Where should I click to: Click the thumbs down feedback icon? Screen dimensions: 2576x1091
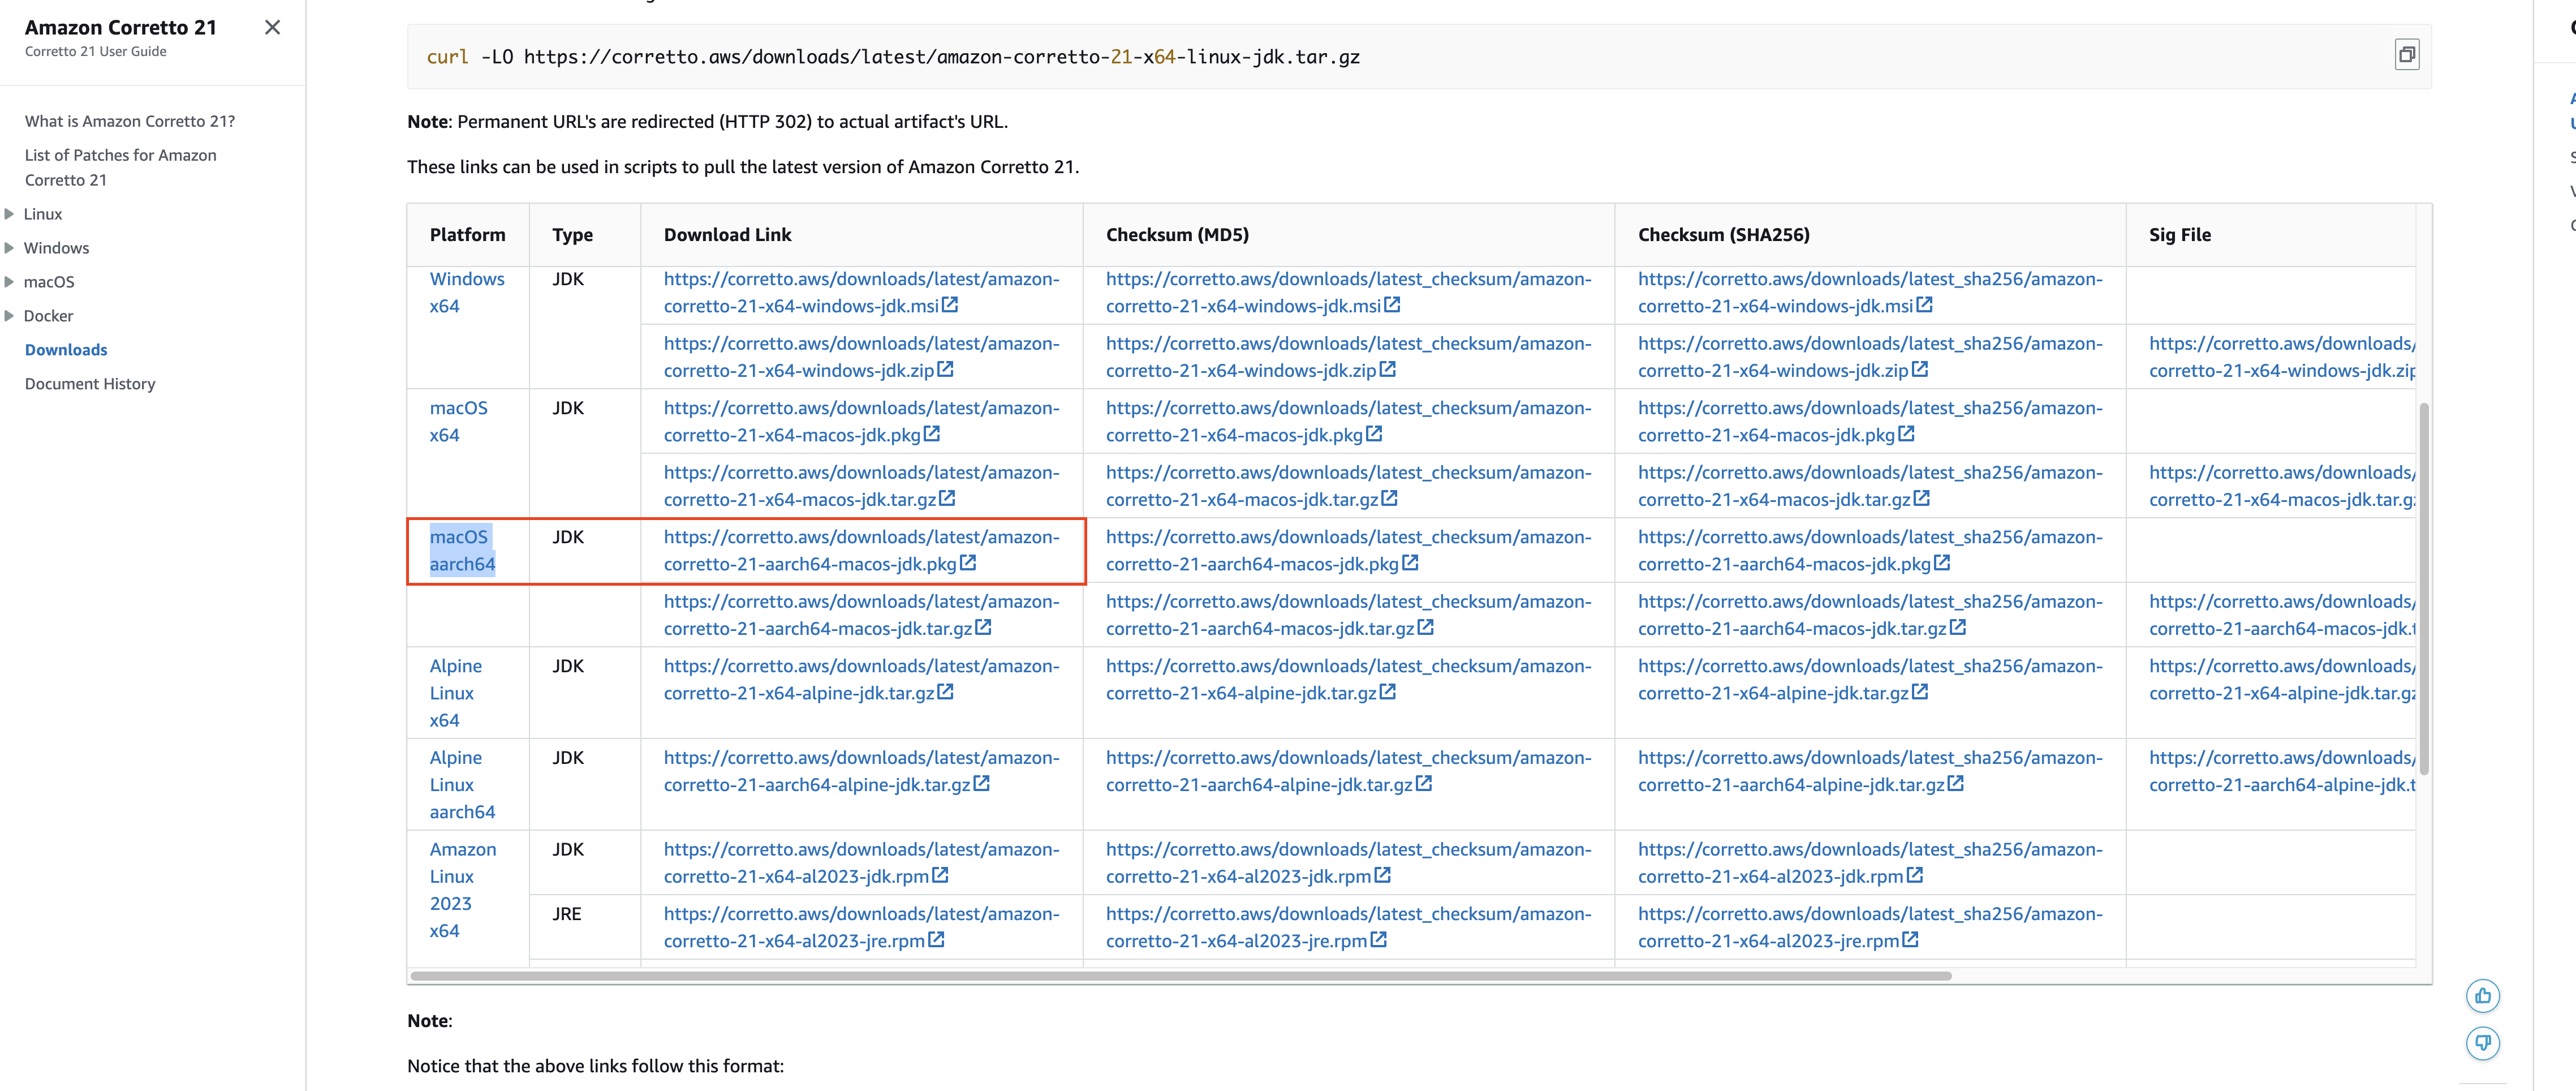pyautogui.click(x=2482, y=1042)
